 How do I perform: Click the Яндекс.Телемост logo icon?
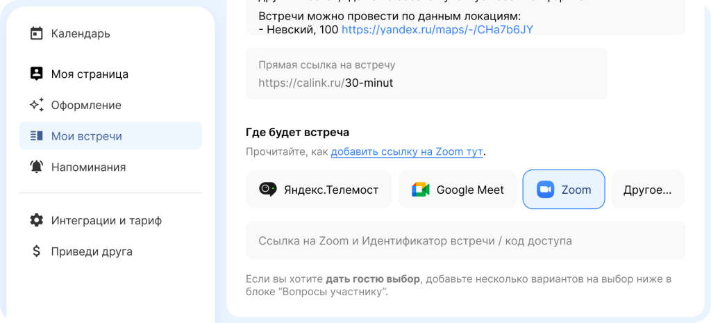coord(268,190)
